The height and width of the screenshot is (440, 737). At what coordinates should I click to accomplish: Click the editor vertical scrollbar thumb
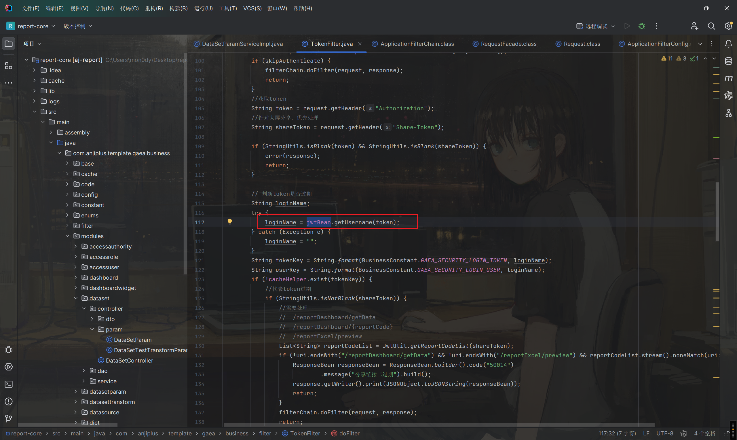click(x=717, y=211)
